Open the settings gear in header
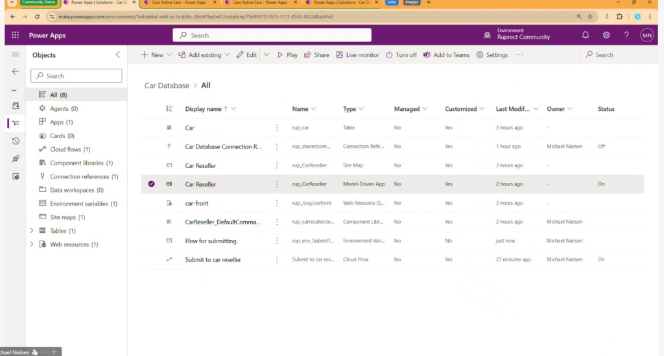The width and height of the screenshot is (664, 356). coord(606,35)
